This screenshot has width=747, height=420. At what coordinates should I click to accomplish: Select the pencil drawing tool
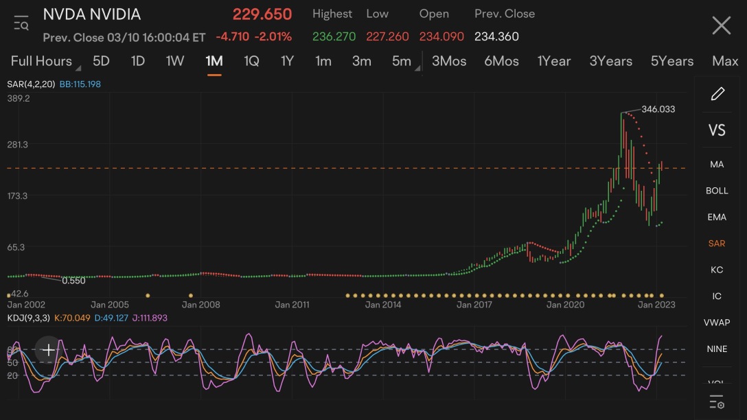tap(717, 94)
